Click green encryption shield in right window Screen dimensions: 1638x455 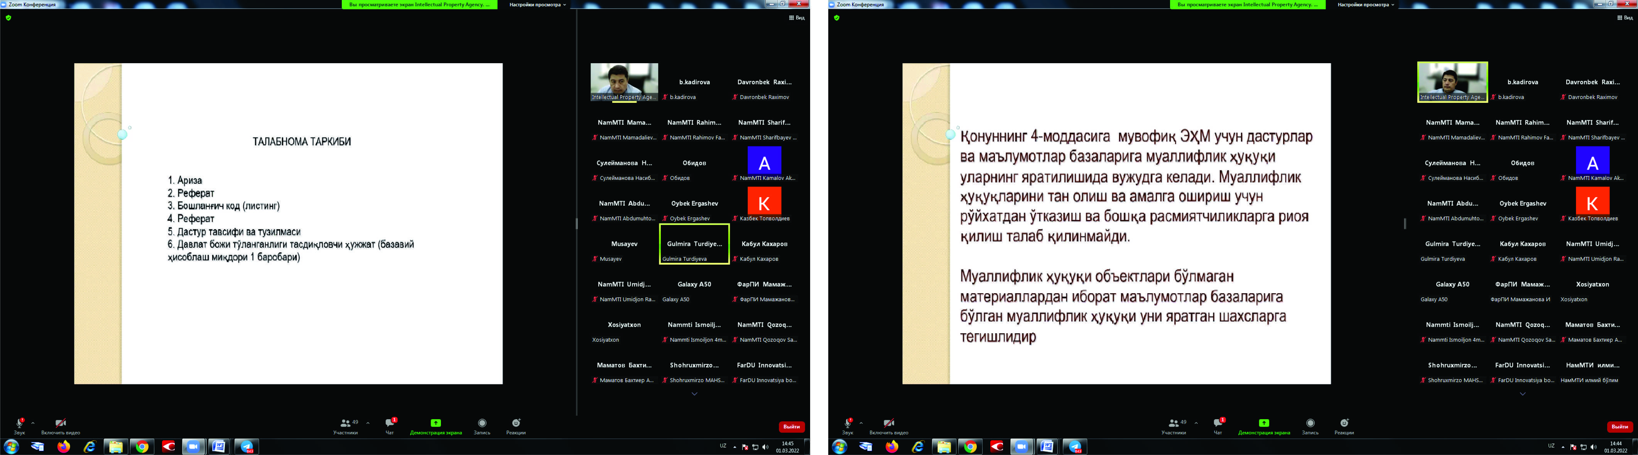pos(836,18)
